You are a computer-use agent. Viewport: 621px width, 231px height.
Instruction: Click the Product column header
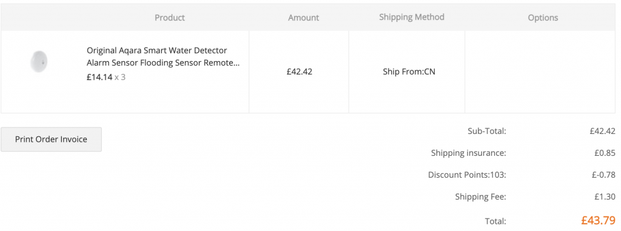pos(170,18)
